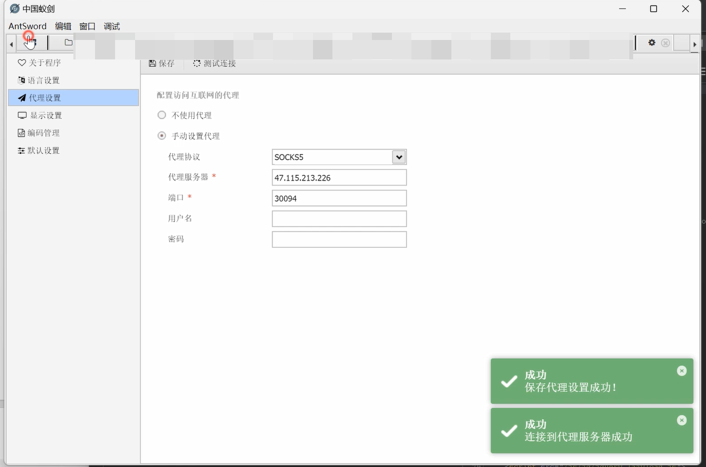Click the monitor icon beside 显示设置
The height and width of the screenshot is (467, 706).
[x=22, y=116]
